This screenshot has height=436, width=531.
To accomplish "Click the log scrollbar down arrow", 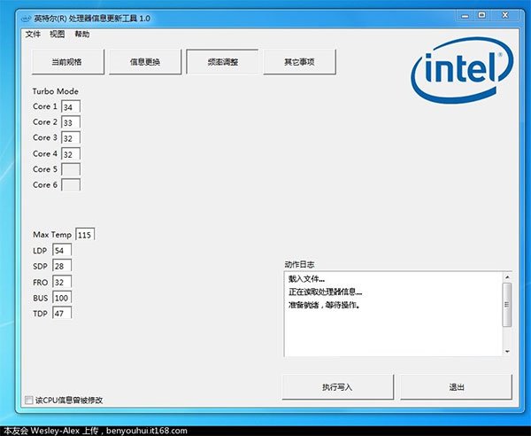I will pos(507,351).
